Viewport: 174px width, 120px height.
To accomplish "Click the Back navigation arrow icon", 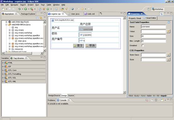I will click(x=82, y=9).
